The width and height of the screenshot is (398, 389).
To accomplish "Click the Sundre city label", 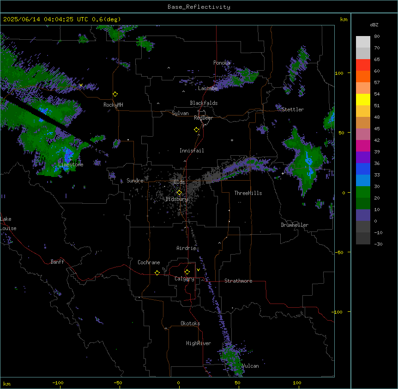I will 135,181.
